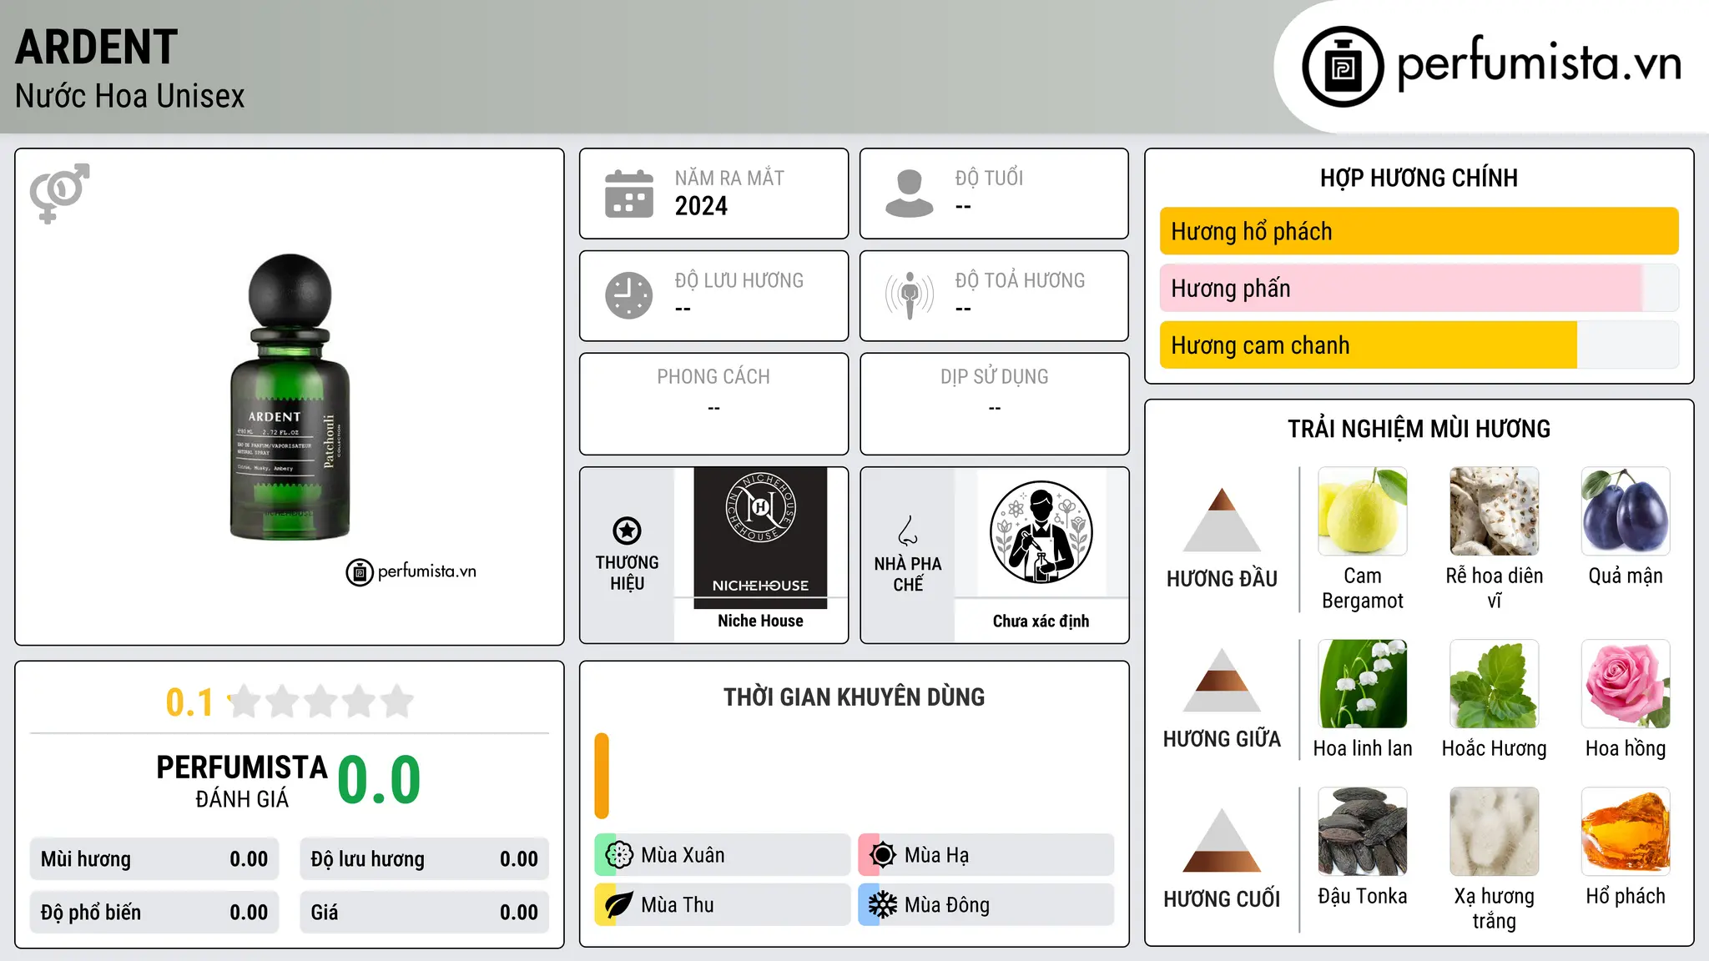The image size is (1709, 961).
Task: Click the calendar icon beside Năm ra mắt
Action: 629,194
